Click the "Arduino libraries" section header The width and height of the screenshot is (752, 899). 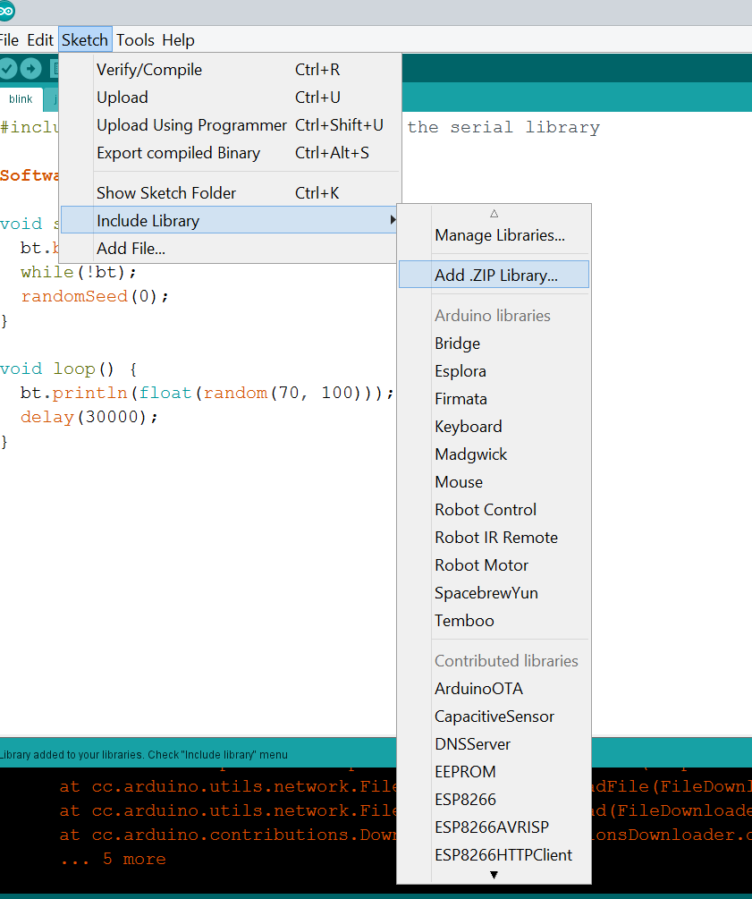click(493, 316)
